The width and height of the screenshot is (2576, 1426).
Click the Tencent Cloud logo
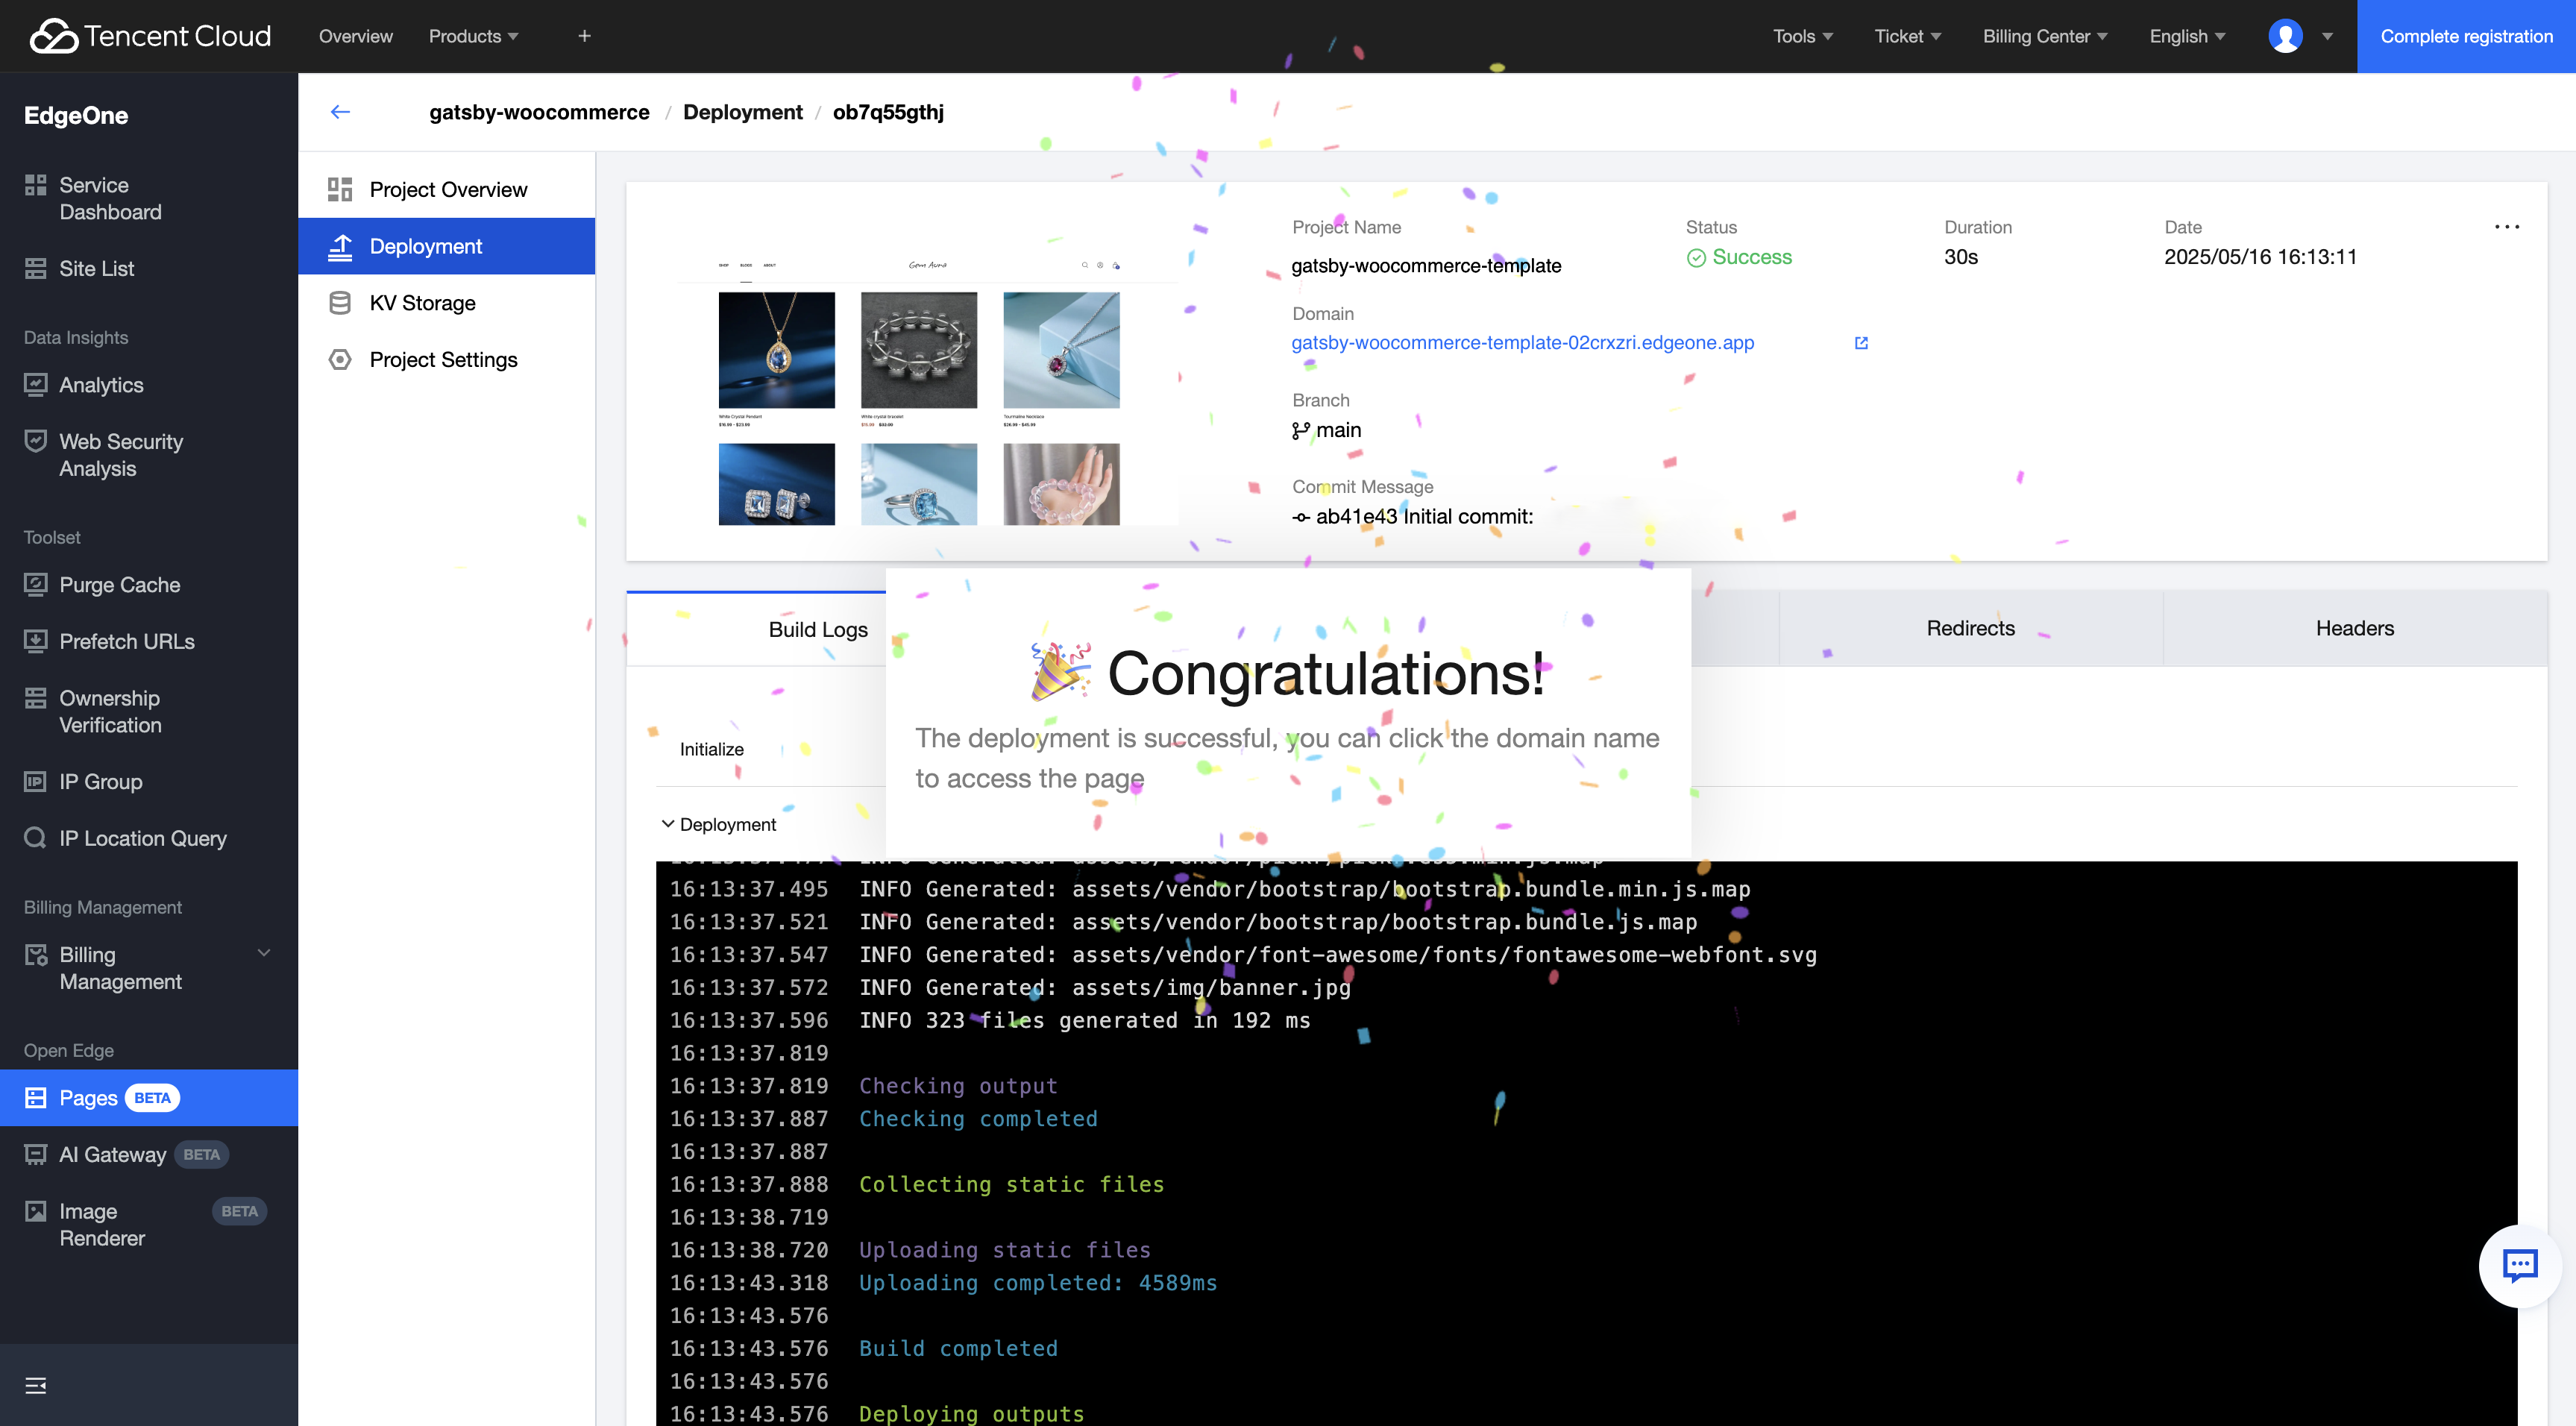[150, 36]
